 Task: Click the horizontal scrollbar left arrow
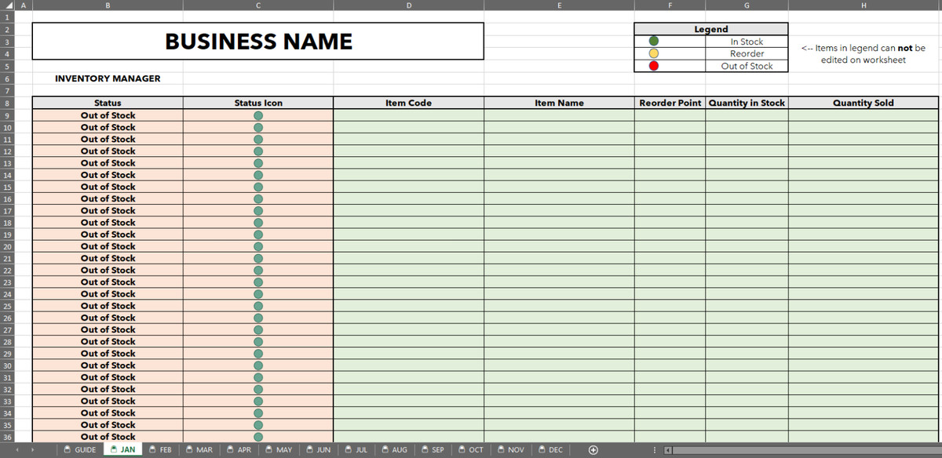pyautogui.click(x=668, y=449)
